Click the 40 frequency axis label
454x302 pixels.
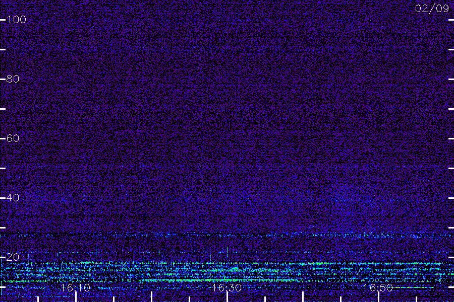[x=13, y=198]
